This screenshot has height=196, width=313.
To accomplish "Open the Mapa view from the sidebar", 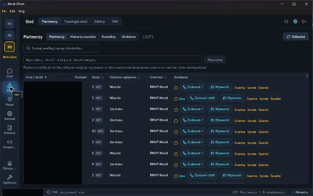I will point(9,101).
